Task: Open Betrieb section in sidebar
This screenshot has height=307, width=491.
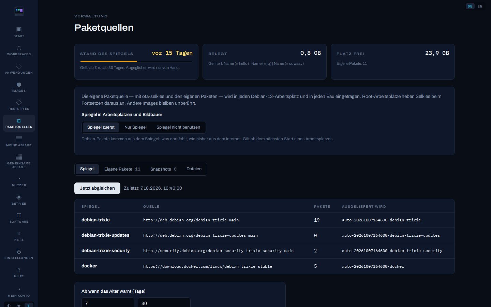Action: click(x=19, y=200)
